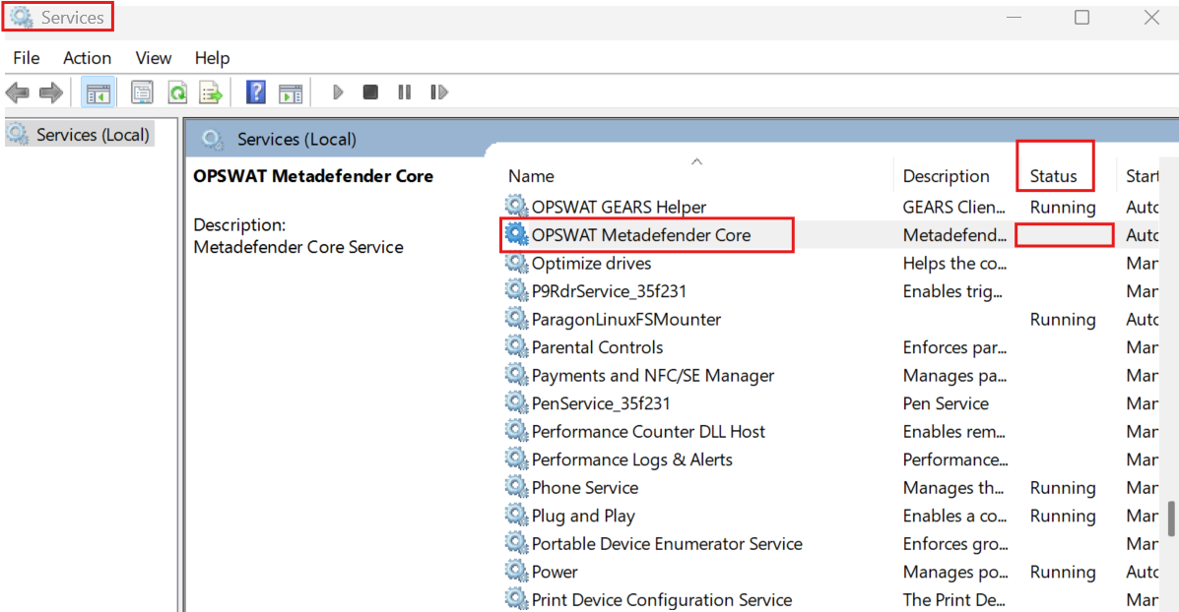Select the Performance Logs & Alerts service
Screen dimensions: 1179x612
[x=631, y=459]
